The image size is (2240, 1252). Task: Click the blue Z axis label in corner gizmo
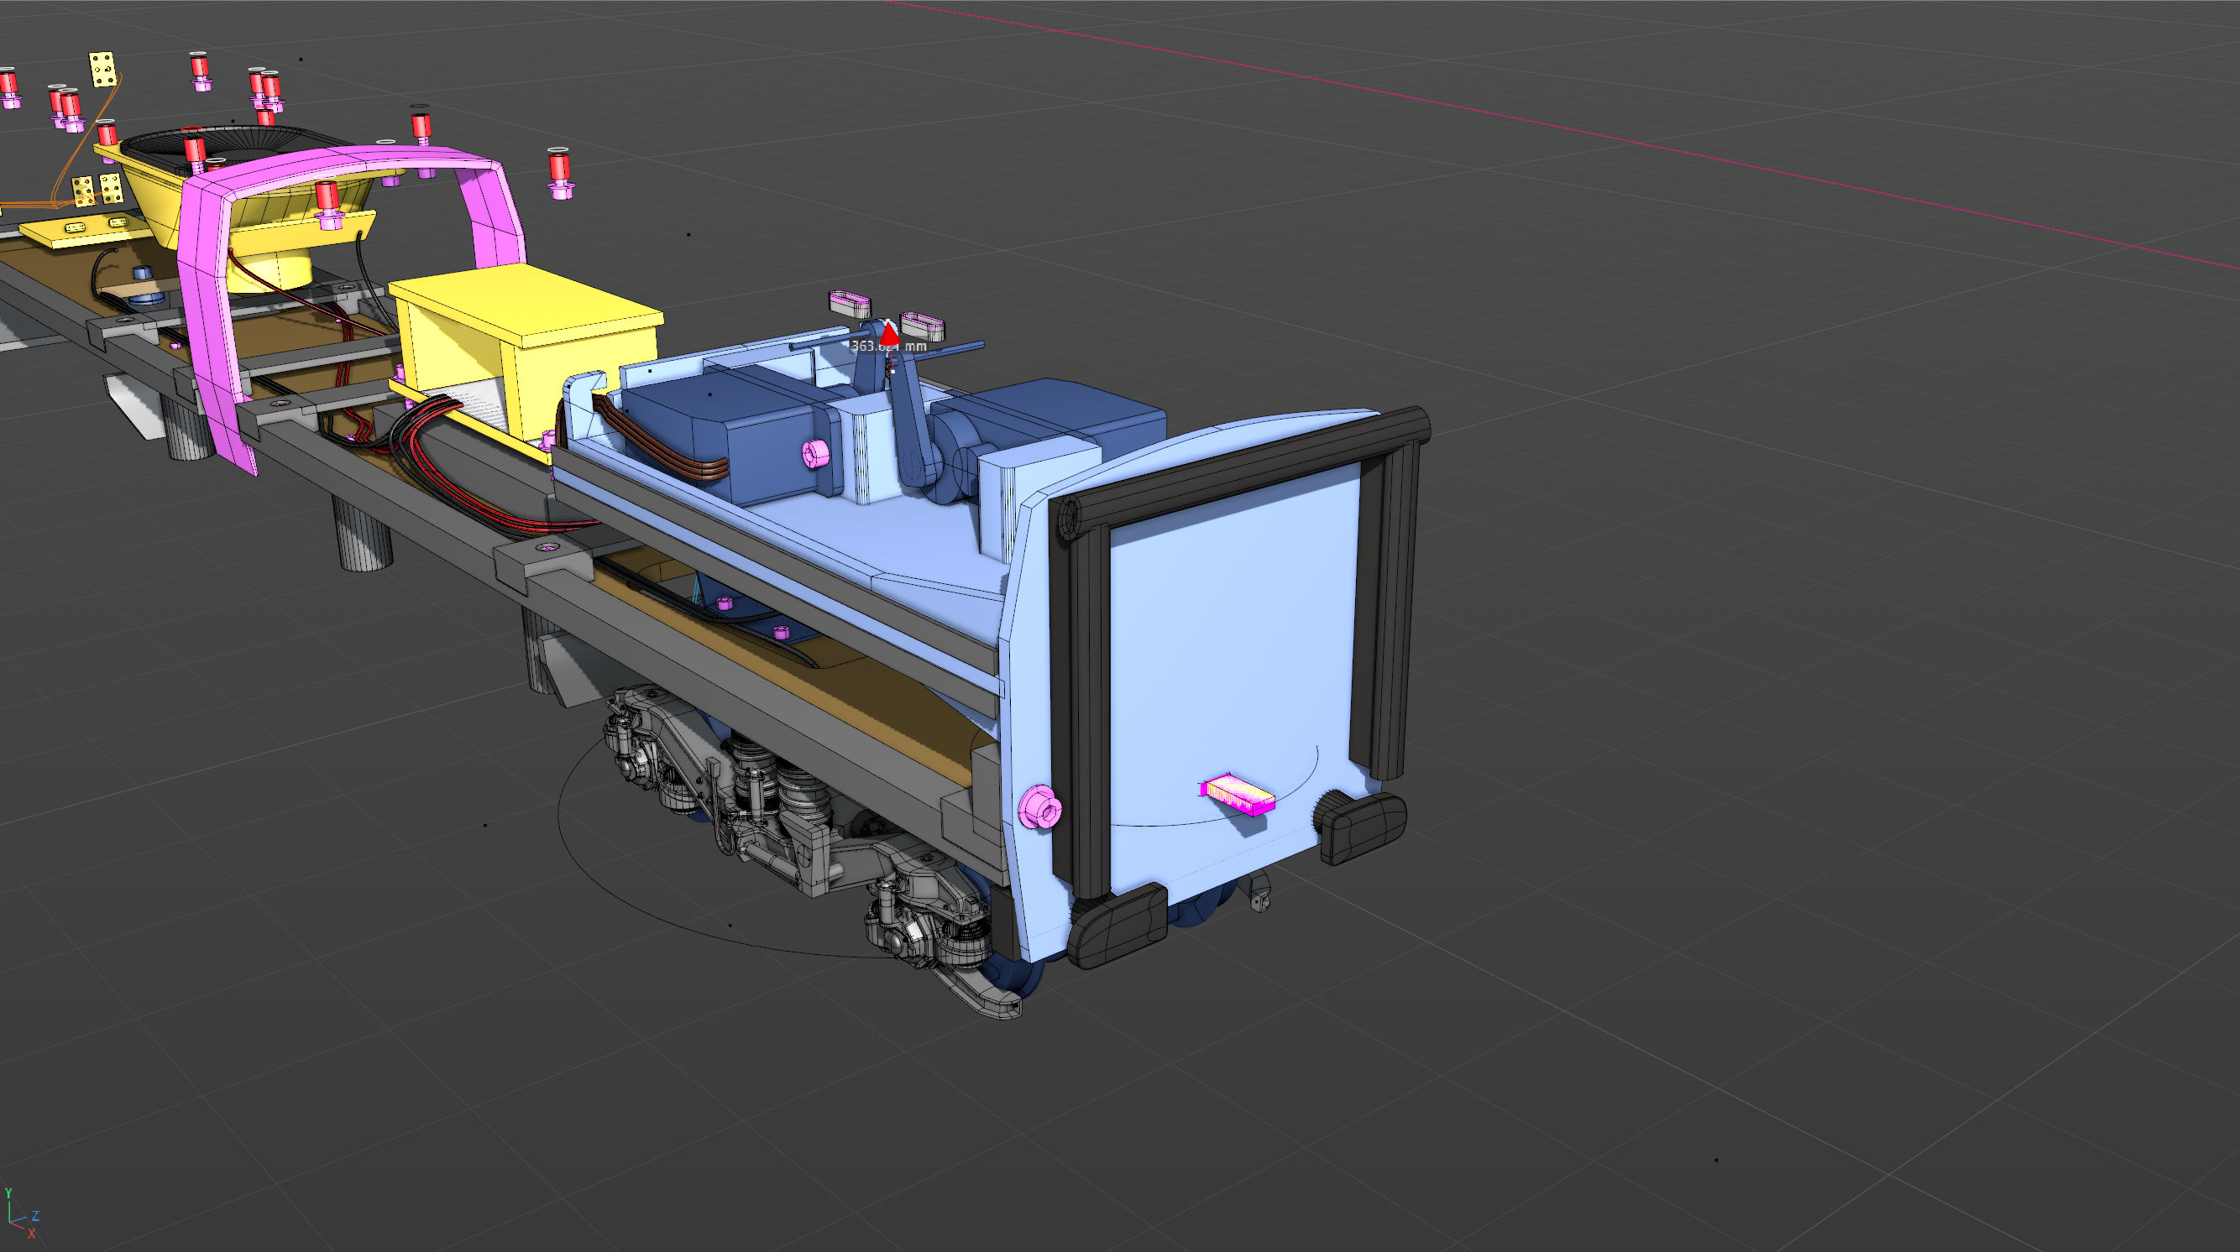click(x=35, y=1216)
